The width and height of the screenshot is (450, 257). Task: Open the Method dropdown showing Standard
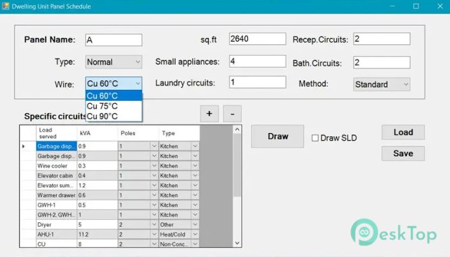[x=382, y=84]
